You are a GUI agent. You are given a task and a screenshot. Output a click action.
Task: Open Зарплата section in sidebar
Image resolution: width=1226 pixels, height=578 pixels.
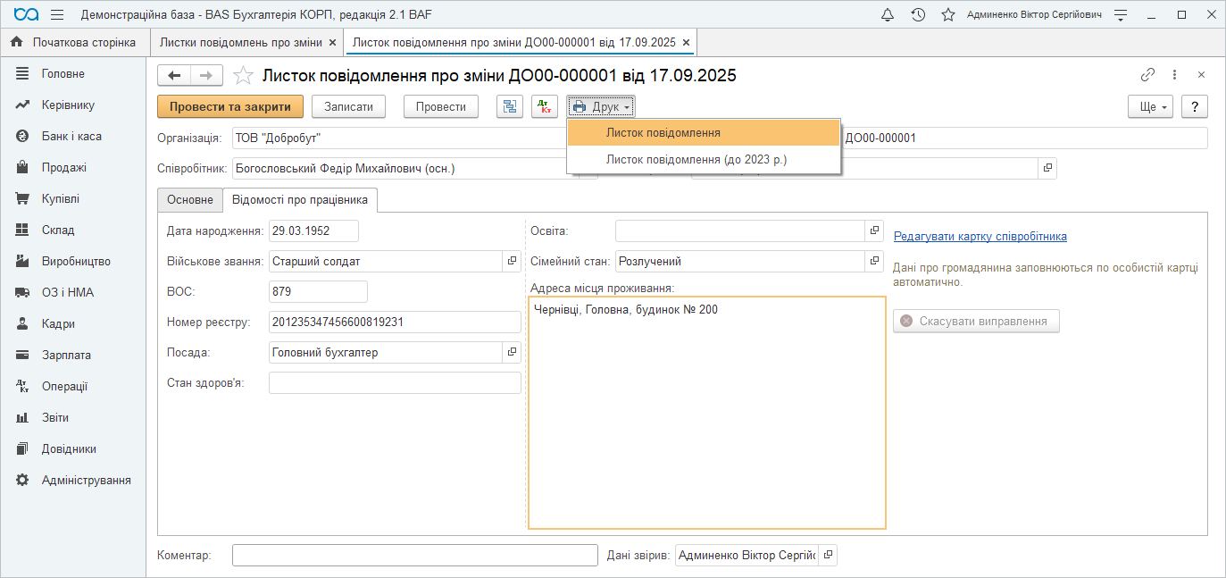(x=66, y=355)
